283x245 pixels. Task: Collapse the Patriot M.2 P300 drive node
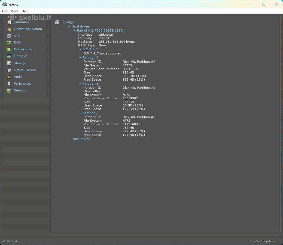pyautogui.click(x=75, y=31)
